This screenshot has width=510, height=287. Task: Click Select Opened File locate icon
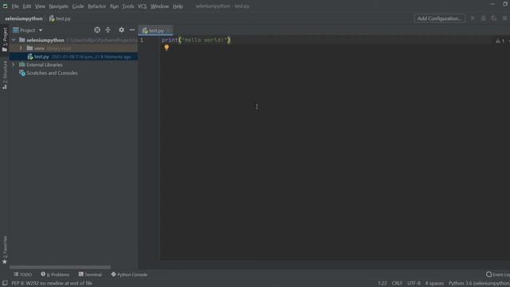97,30
